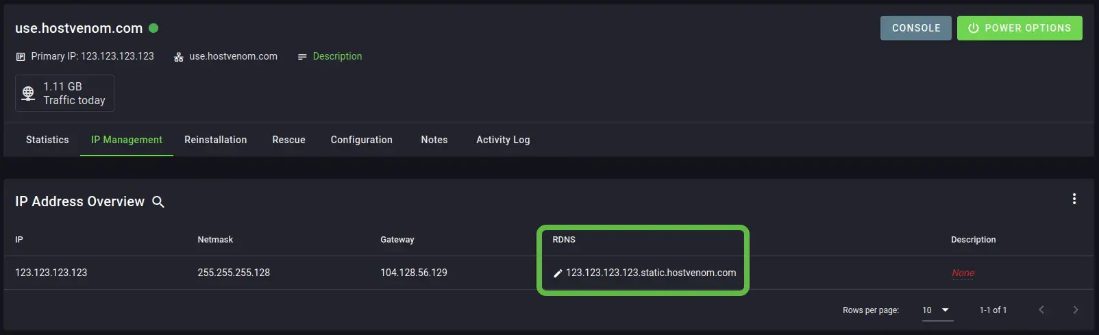
Task: Open the rows per page dropdown
Action: (937, 310)
